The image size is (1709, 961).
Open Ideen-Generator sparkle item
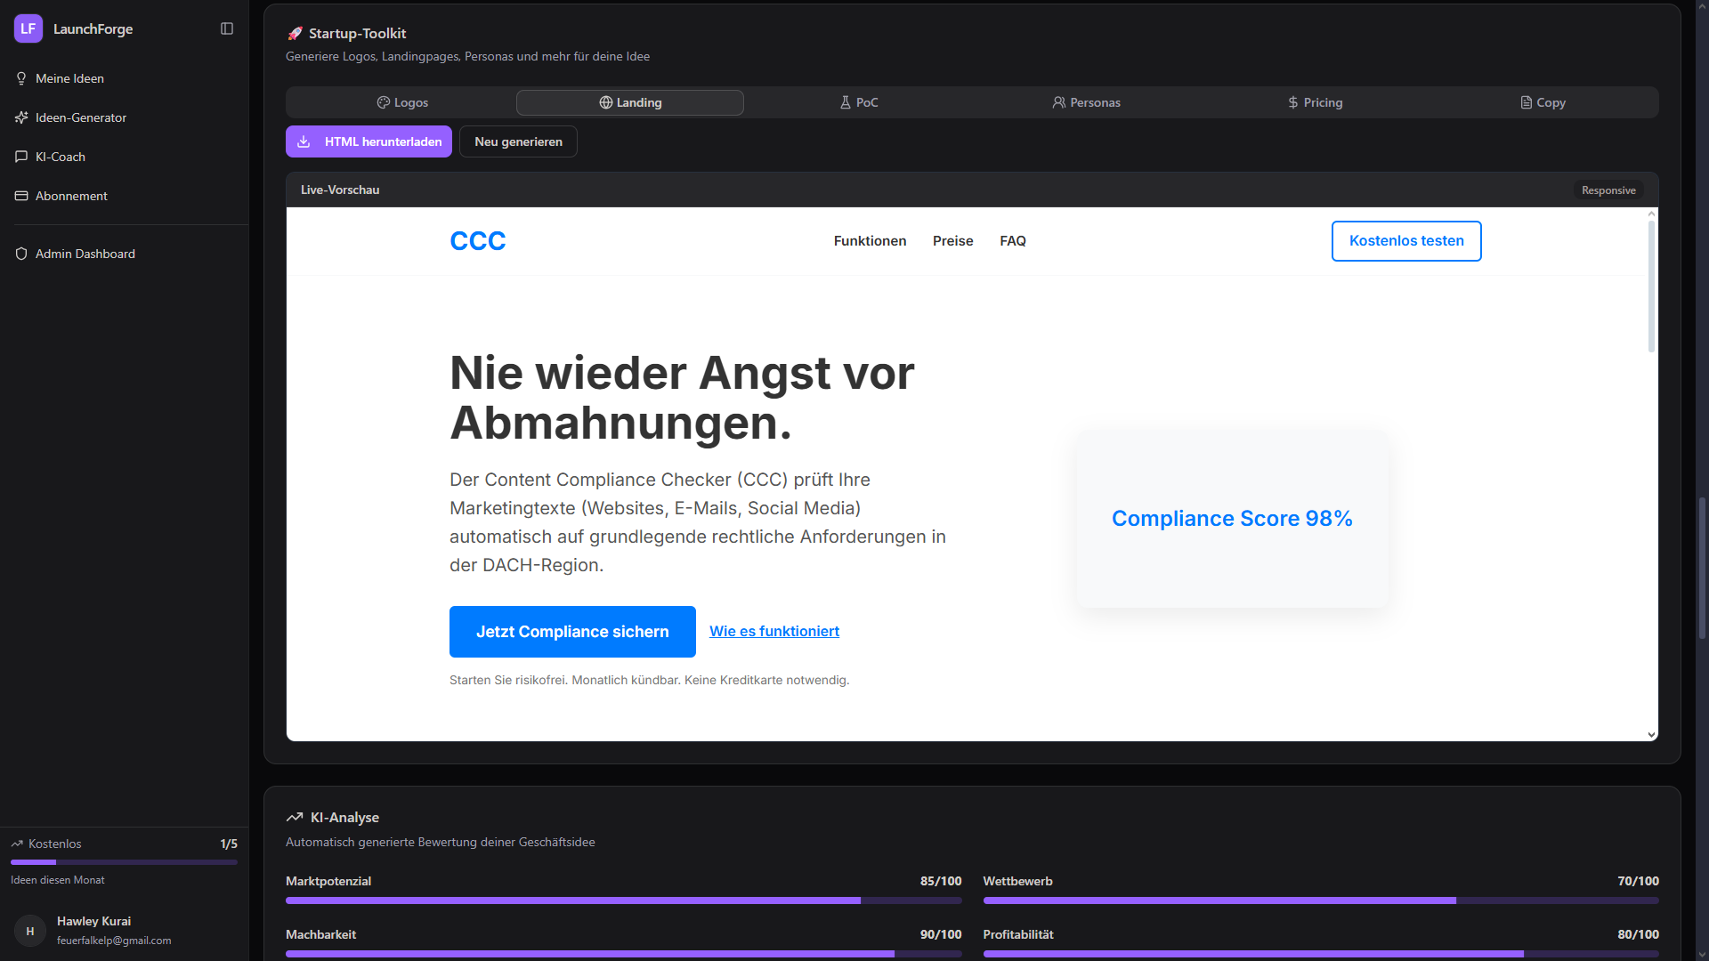click(x=80, y=117)
